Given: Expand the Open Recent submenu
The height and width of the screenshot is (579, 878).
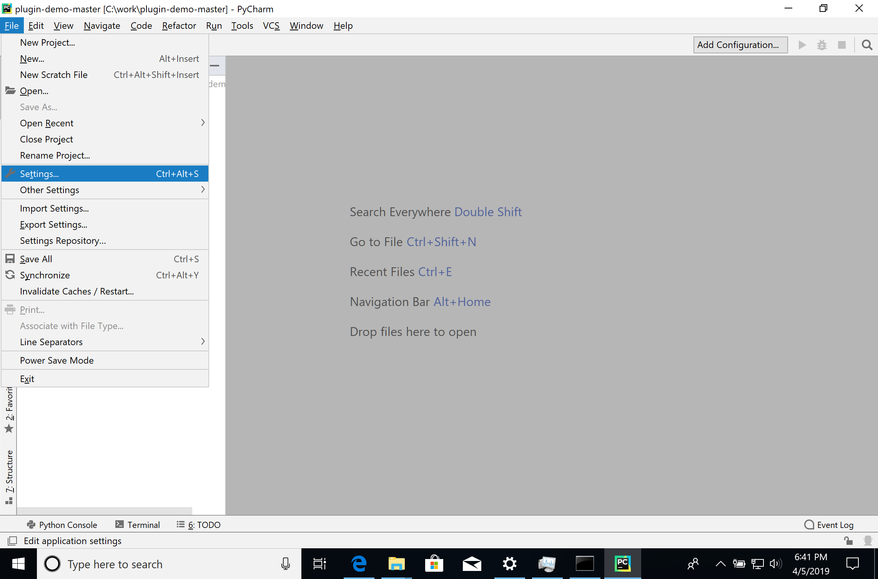Looking at the screenshot, I should click(105, 123).
